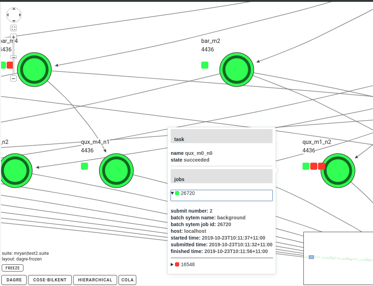
Task: Zoom out using the minus icon
Action: tap(13, 78)
